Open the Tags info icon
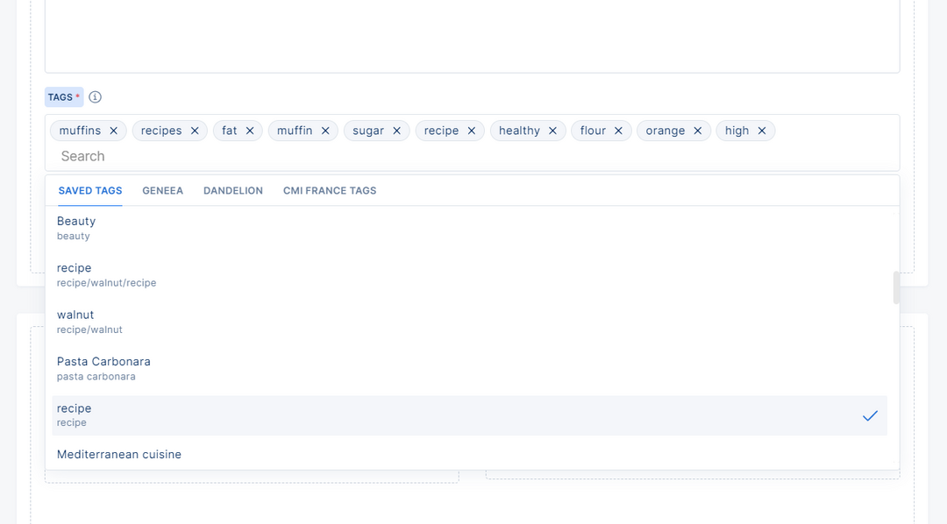This screenshot has height=524, width=947. click(95, 97)
